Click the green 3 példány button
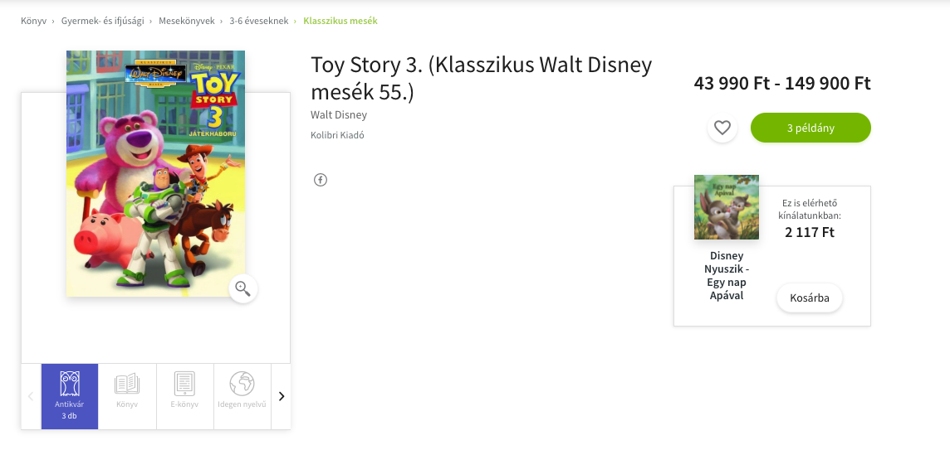This screenshot has width=950, height=450. (810, 128)
